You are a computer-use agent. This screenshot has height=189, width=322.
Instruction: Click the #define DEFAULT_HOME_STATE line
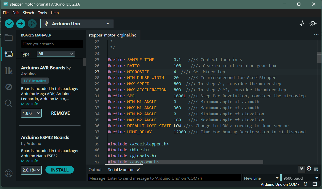click(198, 126)
